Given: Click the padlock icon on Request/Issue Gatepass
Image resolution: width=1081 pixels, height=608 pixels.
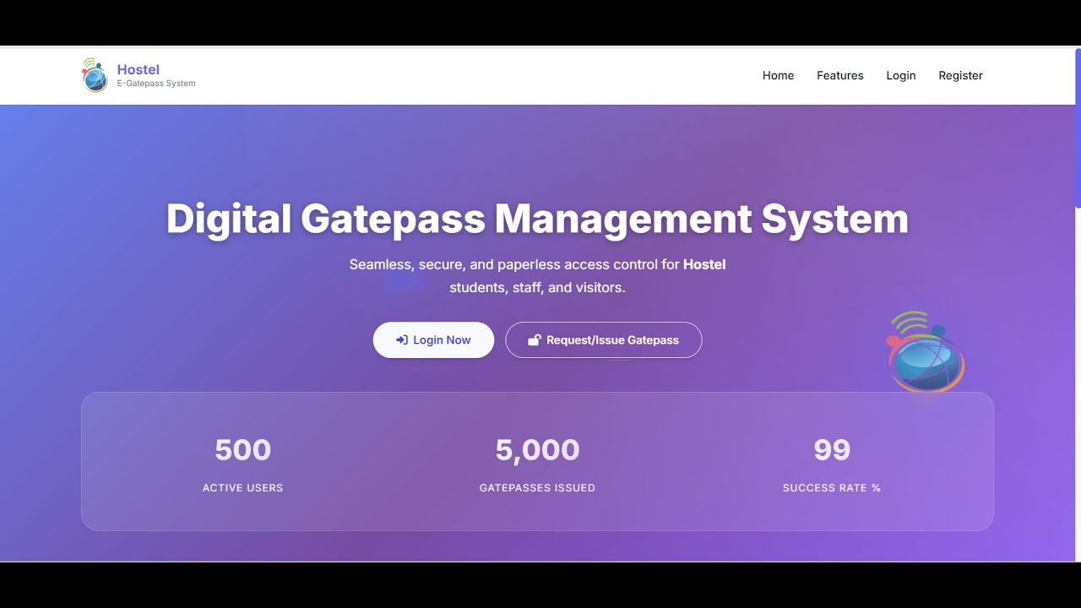Looking at the screenshot, I should coord(534,339).
